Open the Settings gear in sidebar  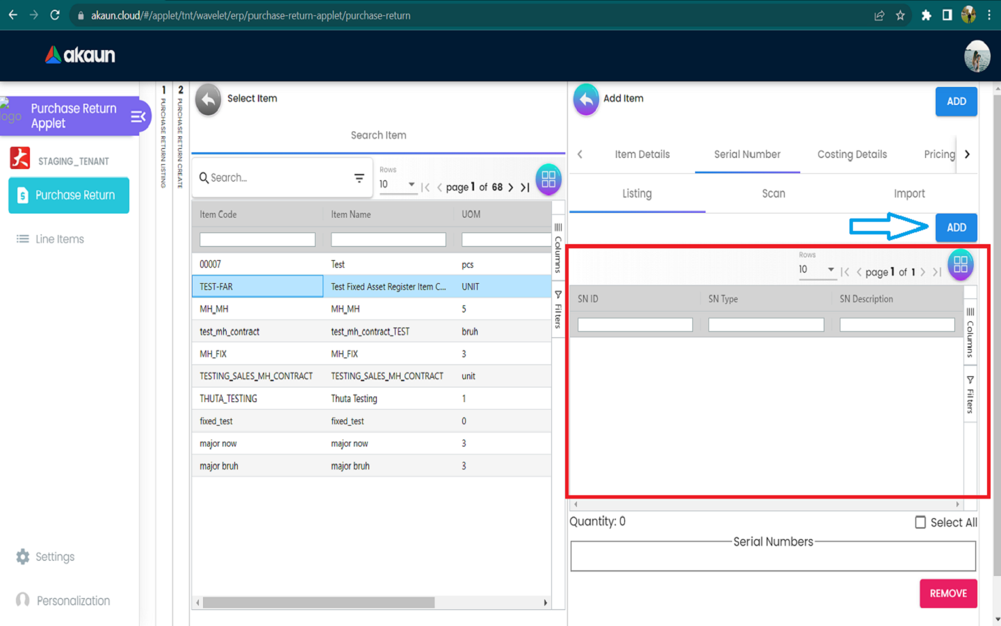(x=23, y=556)
